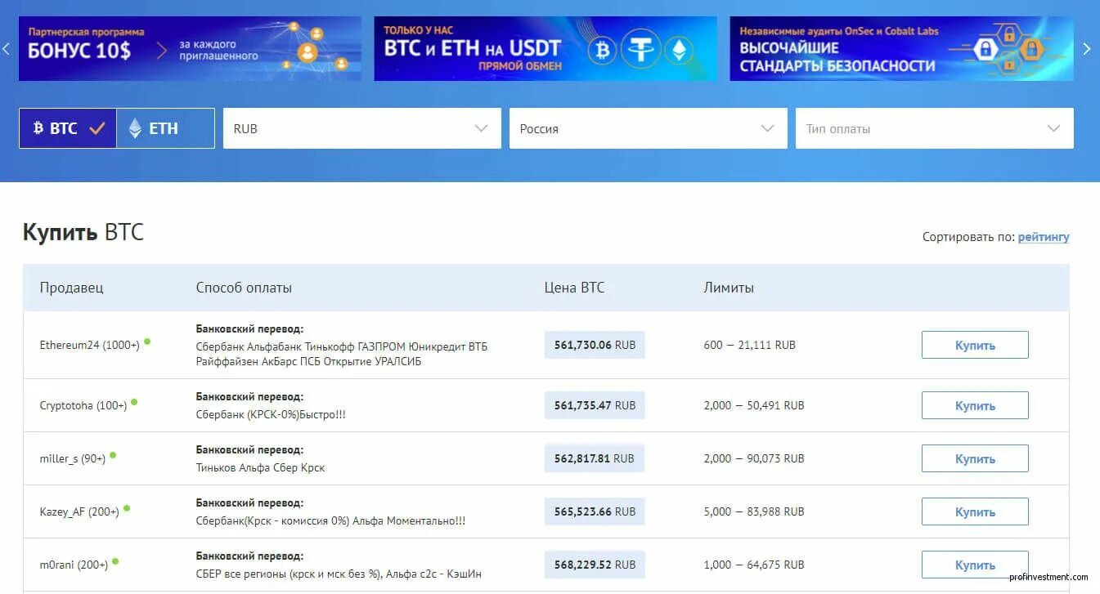
Task: Open seller miller_s (90+) profile
Action: (73, 458)
